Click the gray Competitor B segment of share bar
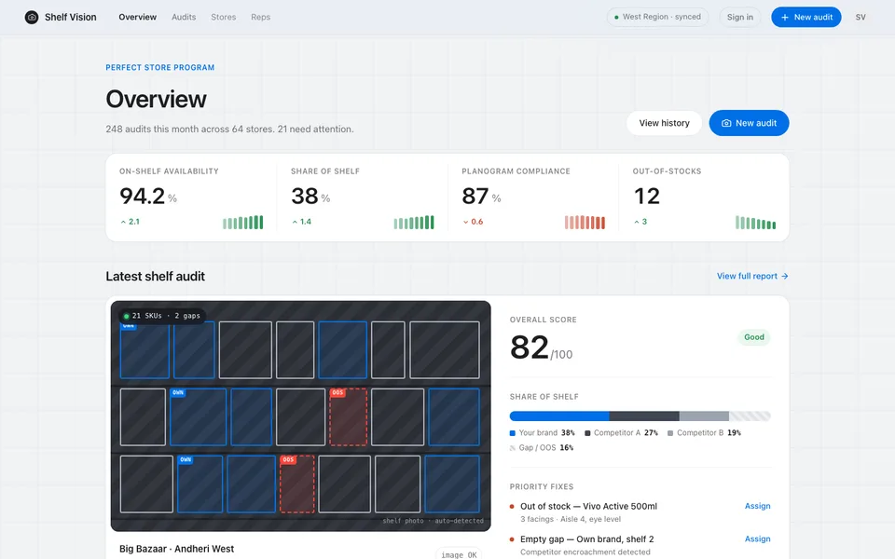Viewport: 895px width, 559px height. pos(704,416)
